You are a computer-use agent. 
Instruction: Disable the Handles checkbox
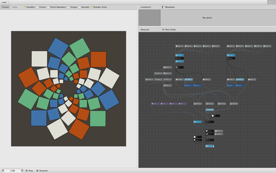25,7
